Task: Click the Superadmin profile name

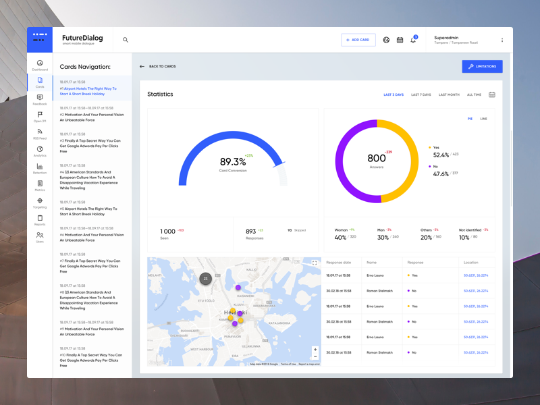Action: [446, 38]
